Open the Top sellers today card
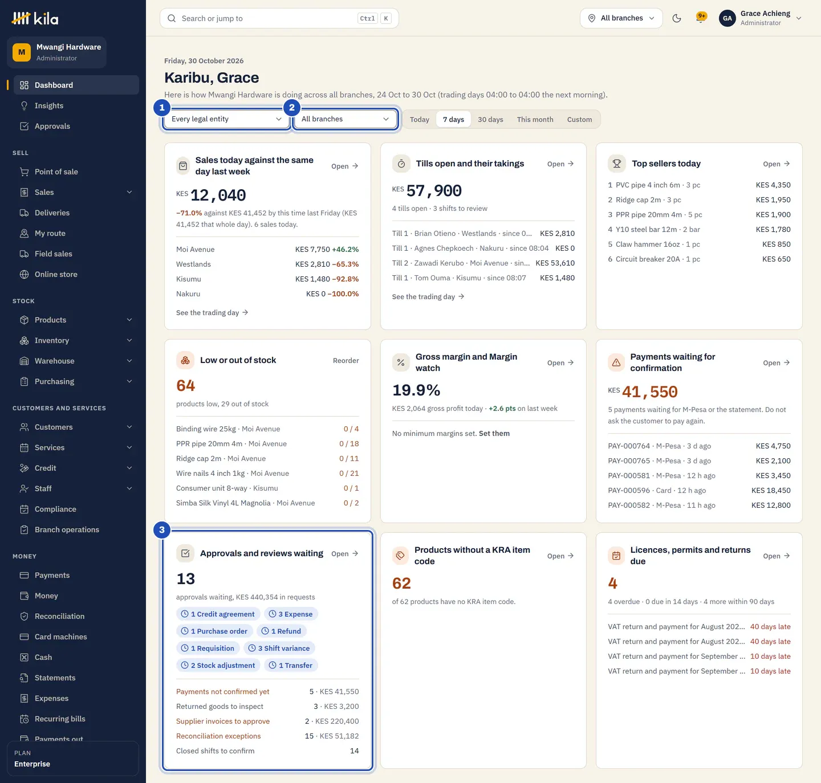 [777, 164]
